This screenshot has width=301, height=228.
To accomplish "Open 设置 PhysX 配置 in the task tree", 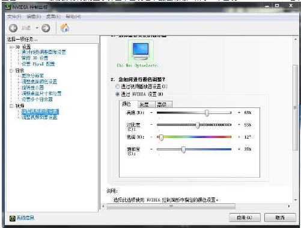I will pos(38,64).
